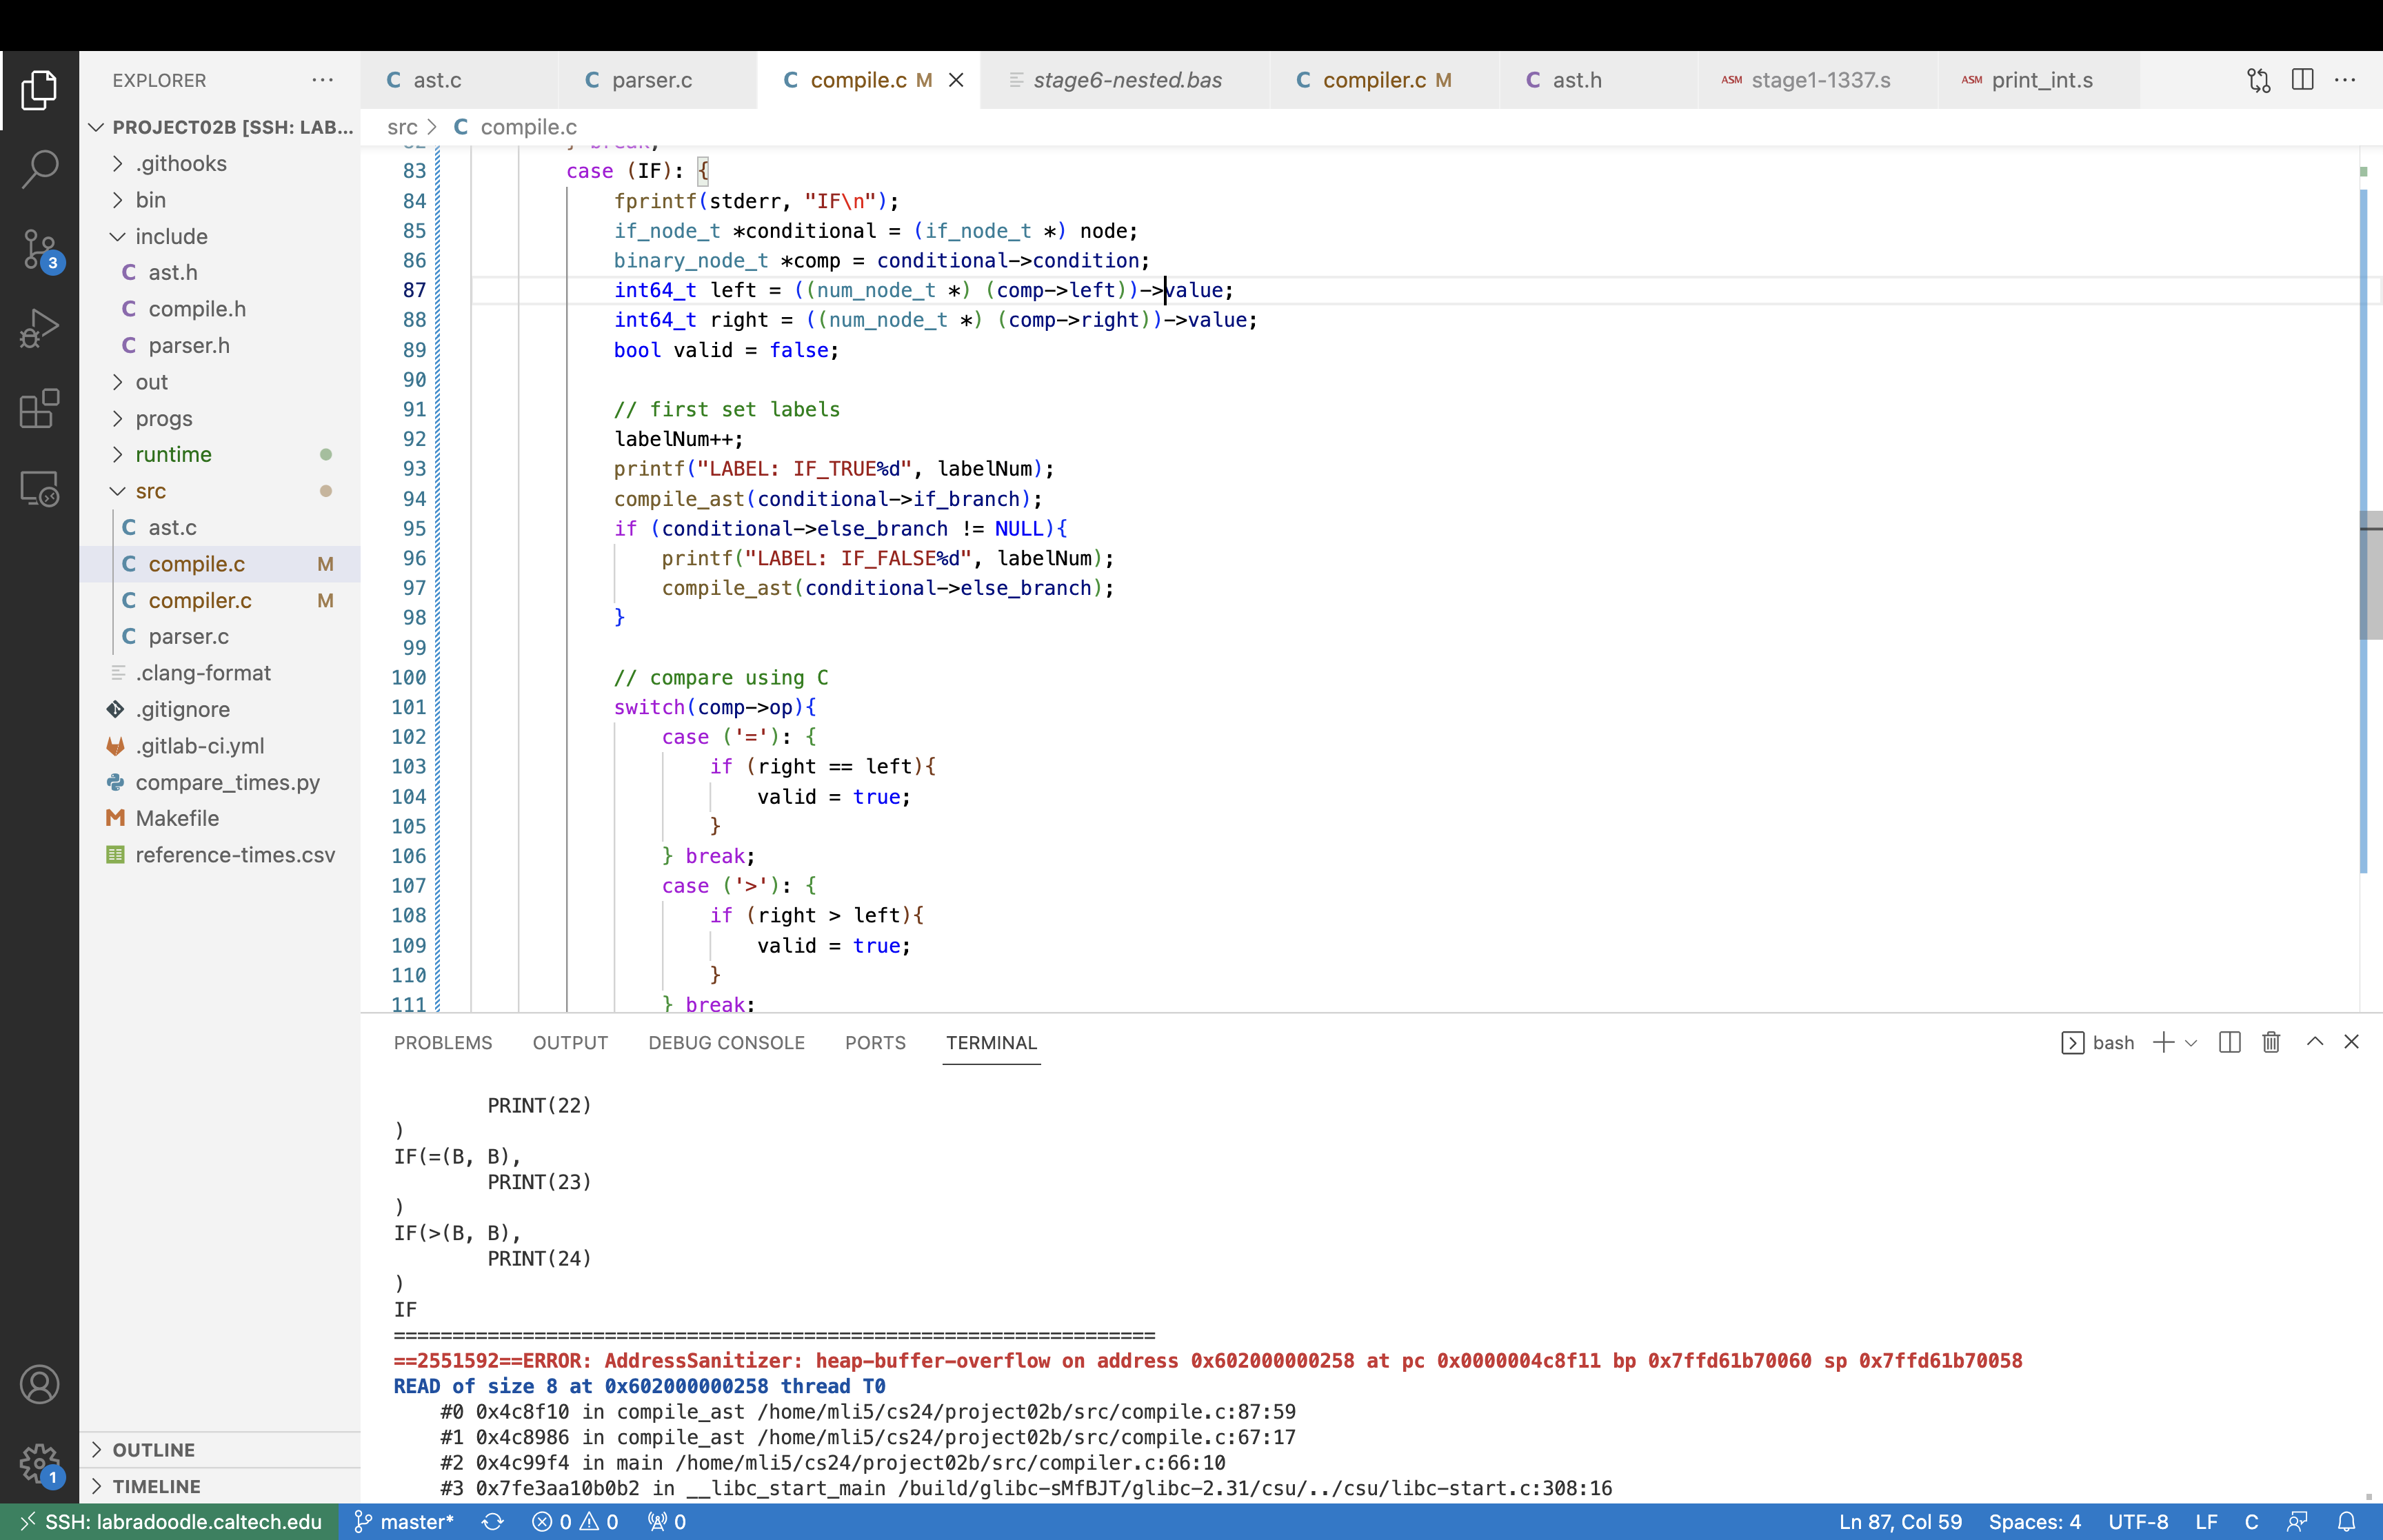Viewport: 2383px width, 1540px height.
Task: Open the Search view in activity bar
Action: pos(39,168)
